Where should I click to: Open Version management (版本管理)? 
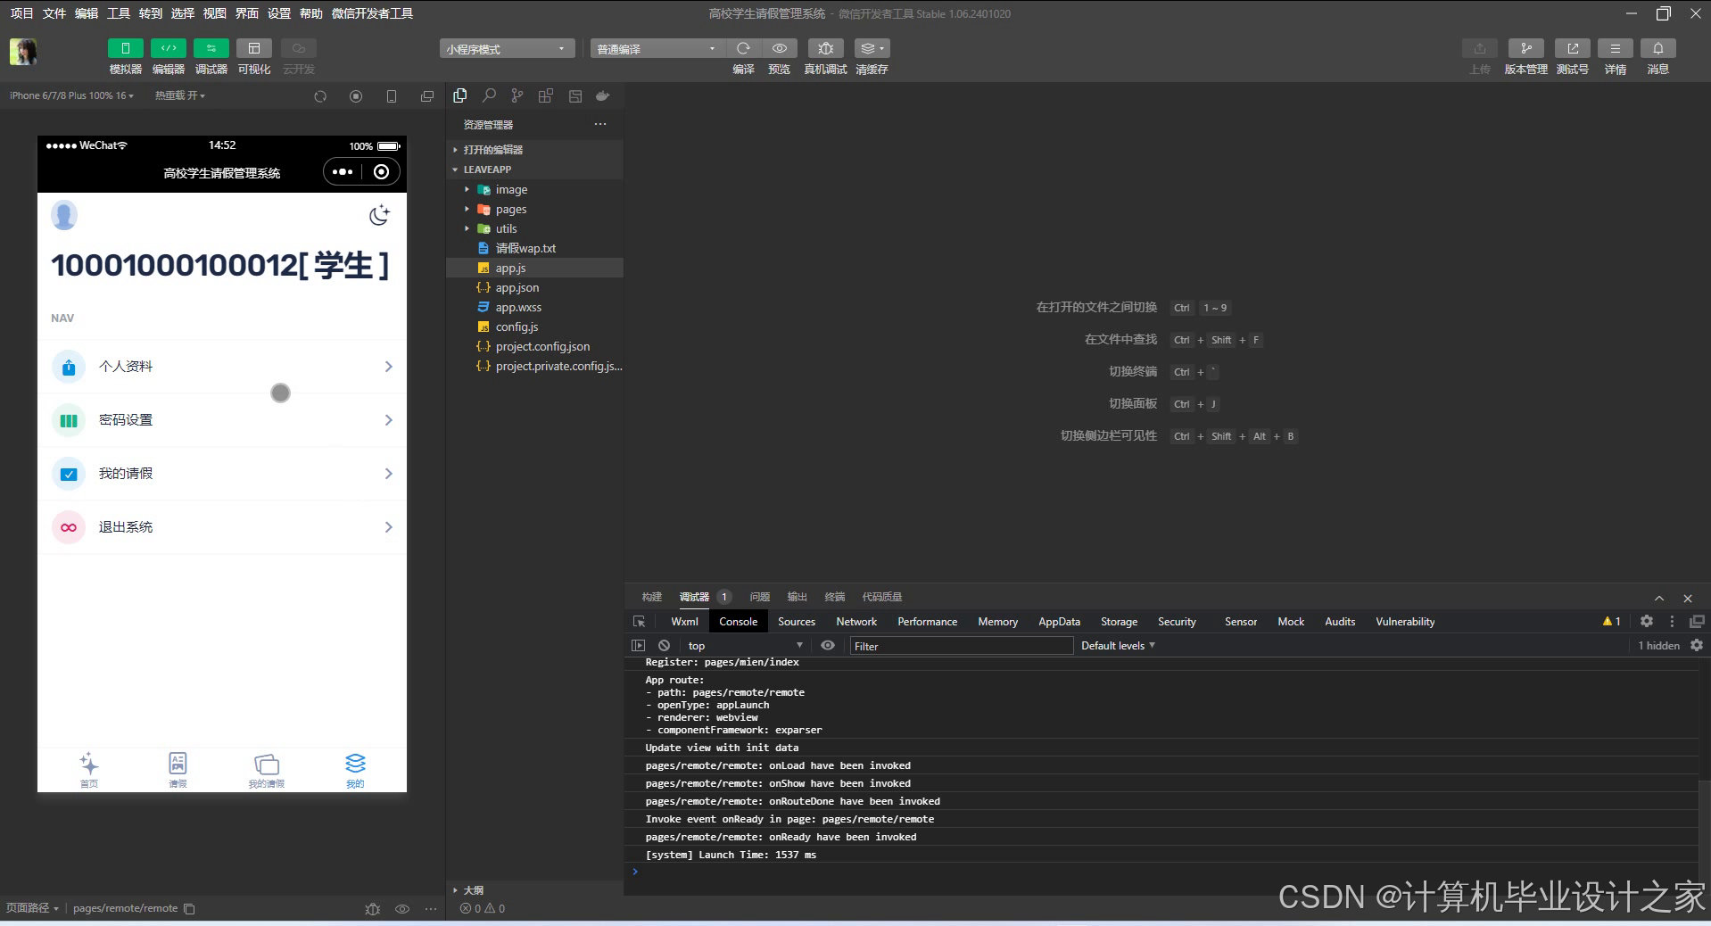pos(1525,48)
